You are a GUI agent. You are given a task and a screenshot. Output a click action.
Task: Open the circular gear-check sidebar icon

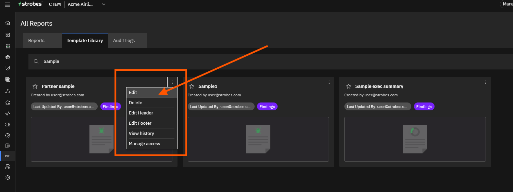pos(8,136)
